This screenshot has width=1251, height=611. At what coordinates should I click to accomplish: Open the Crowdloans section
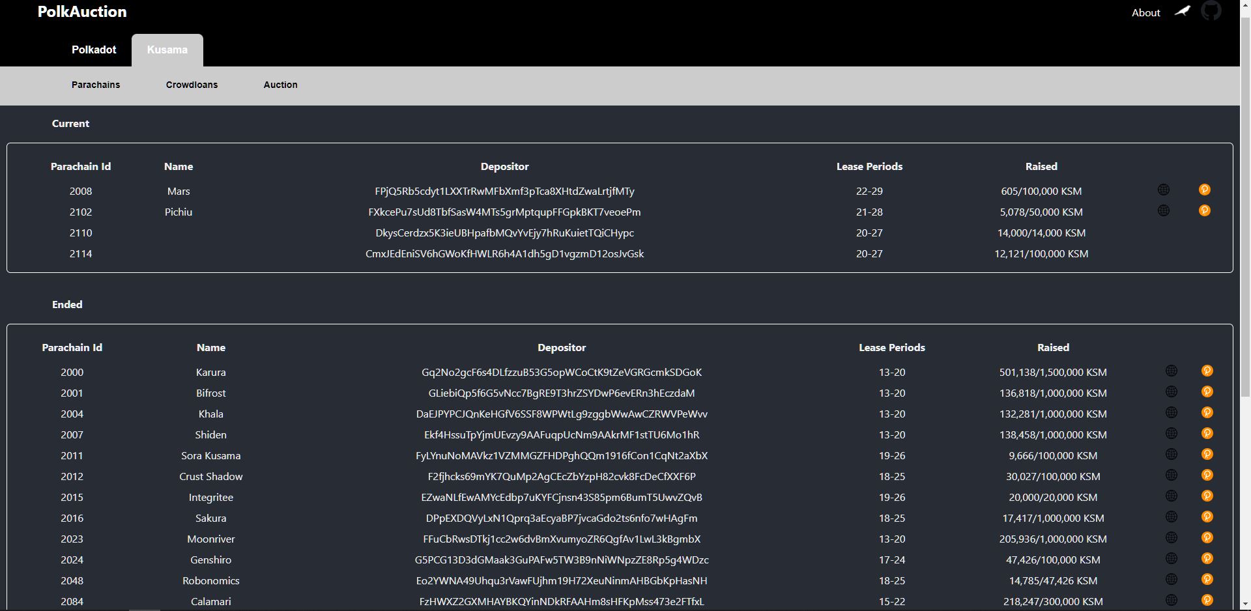click(192, 85)
